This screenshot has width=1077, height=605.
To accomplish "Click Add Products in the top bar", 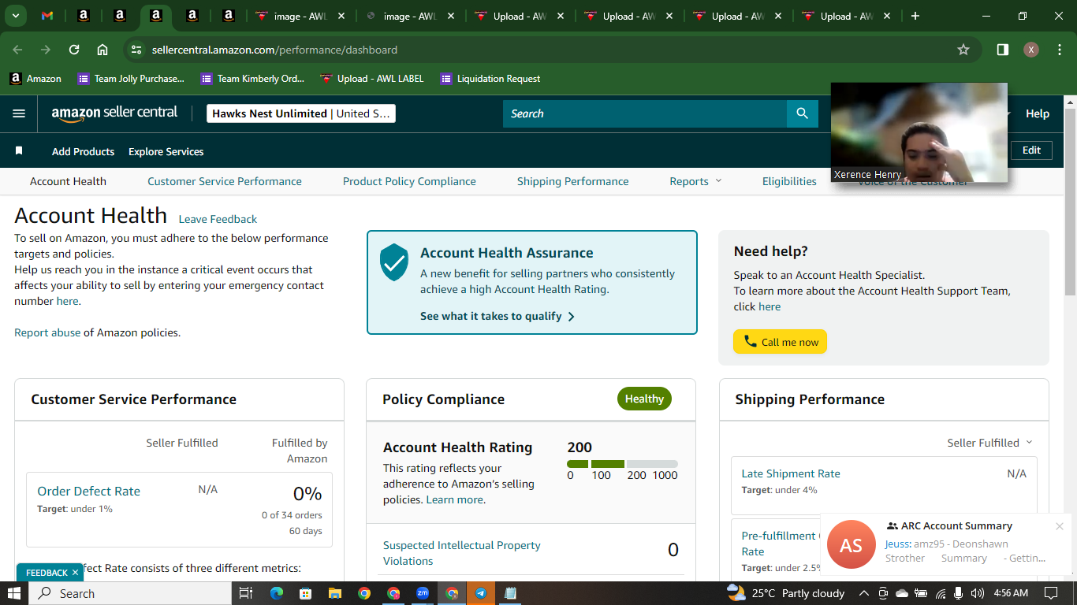I will point(83,151).
